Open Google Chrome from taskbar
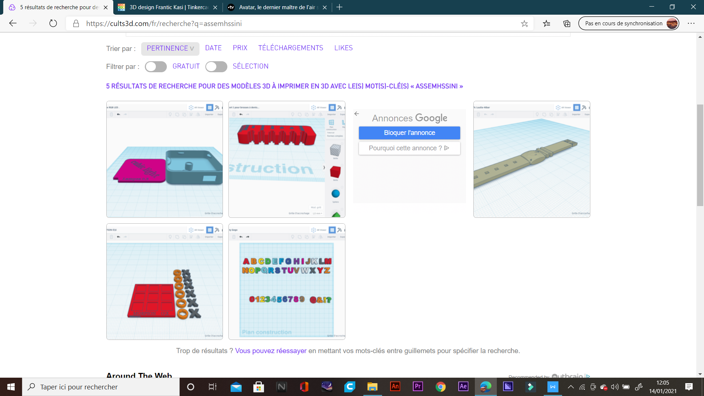 [x=440, y=386]
